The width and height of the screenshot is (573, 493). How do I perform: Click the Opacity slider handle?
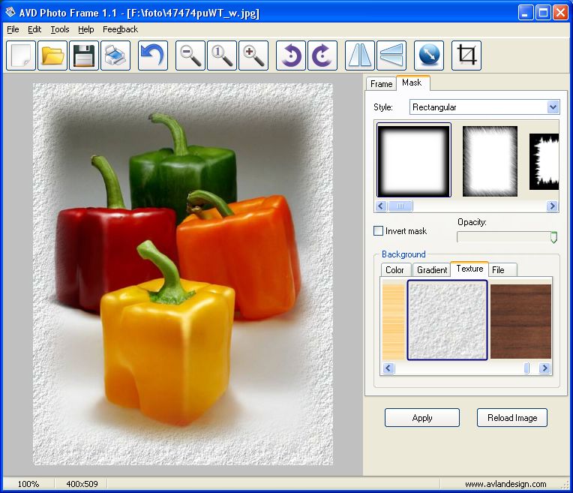point(553,237)
